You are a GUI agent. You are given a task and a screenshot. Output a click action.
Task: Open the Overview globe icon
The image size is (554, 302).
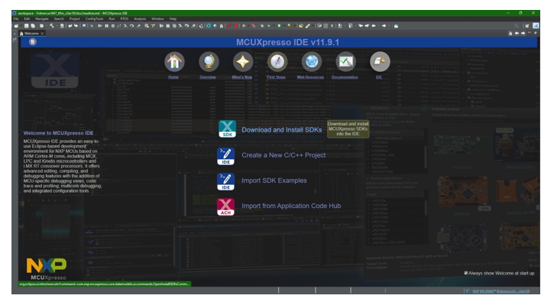coord(209,62)
